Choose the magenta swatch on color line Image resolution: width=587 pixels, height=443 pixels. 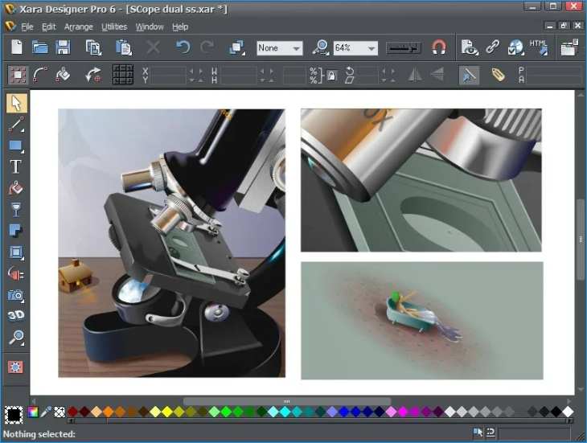tap(403, 412)
